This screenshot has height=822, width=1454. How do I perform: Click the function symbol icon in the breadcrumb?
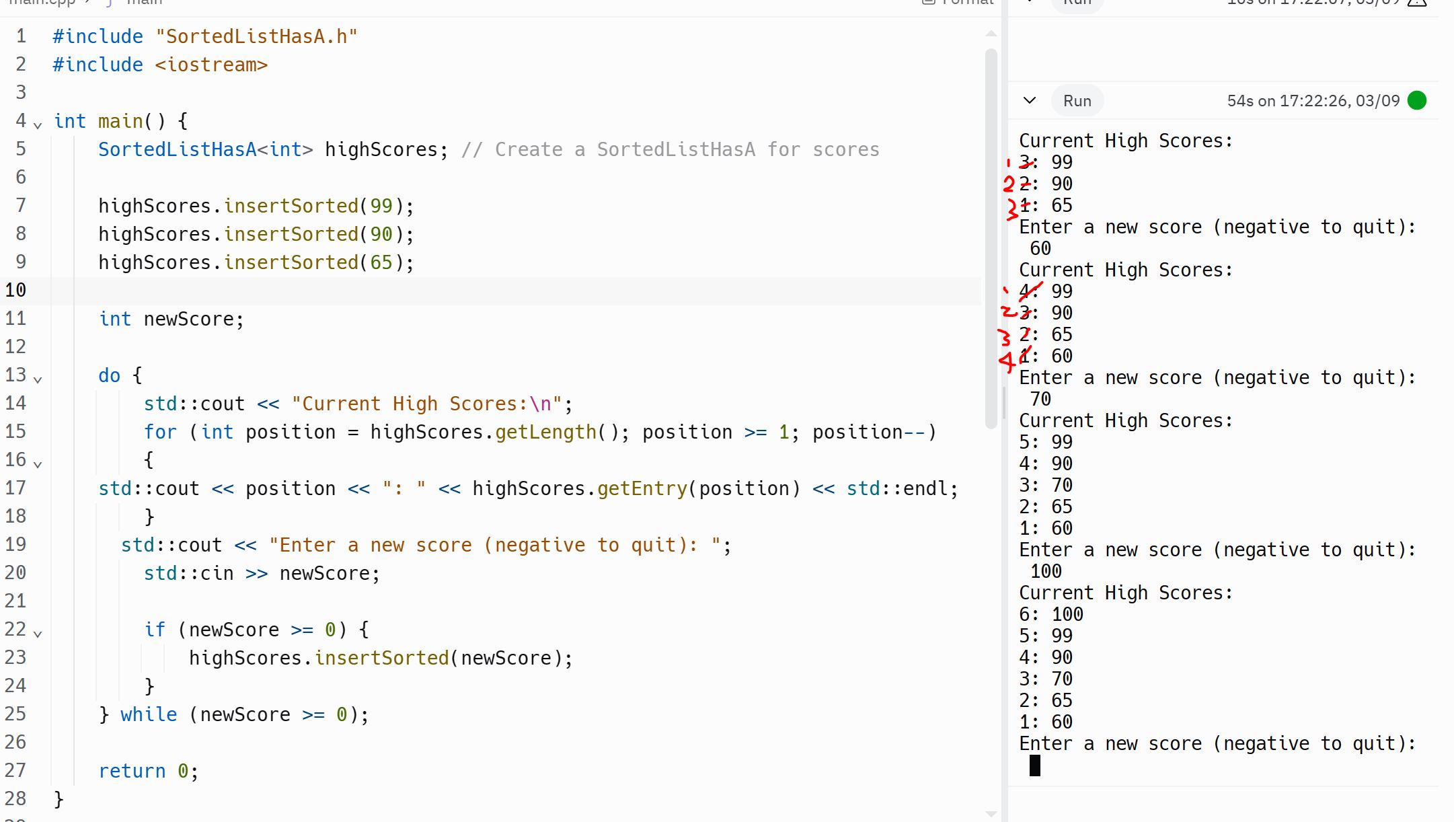click(x=108, y=3)
